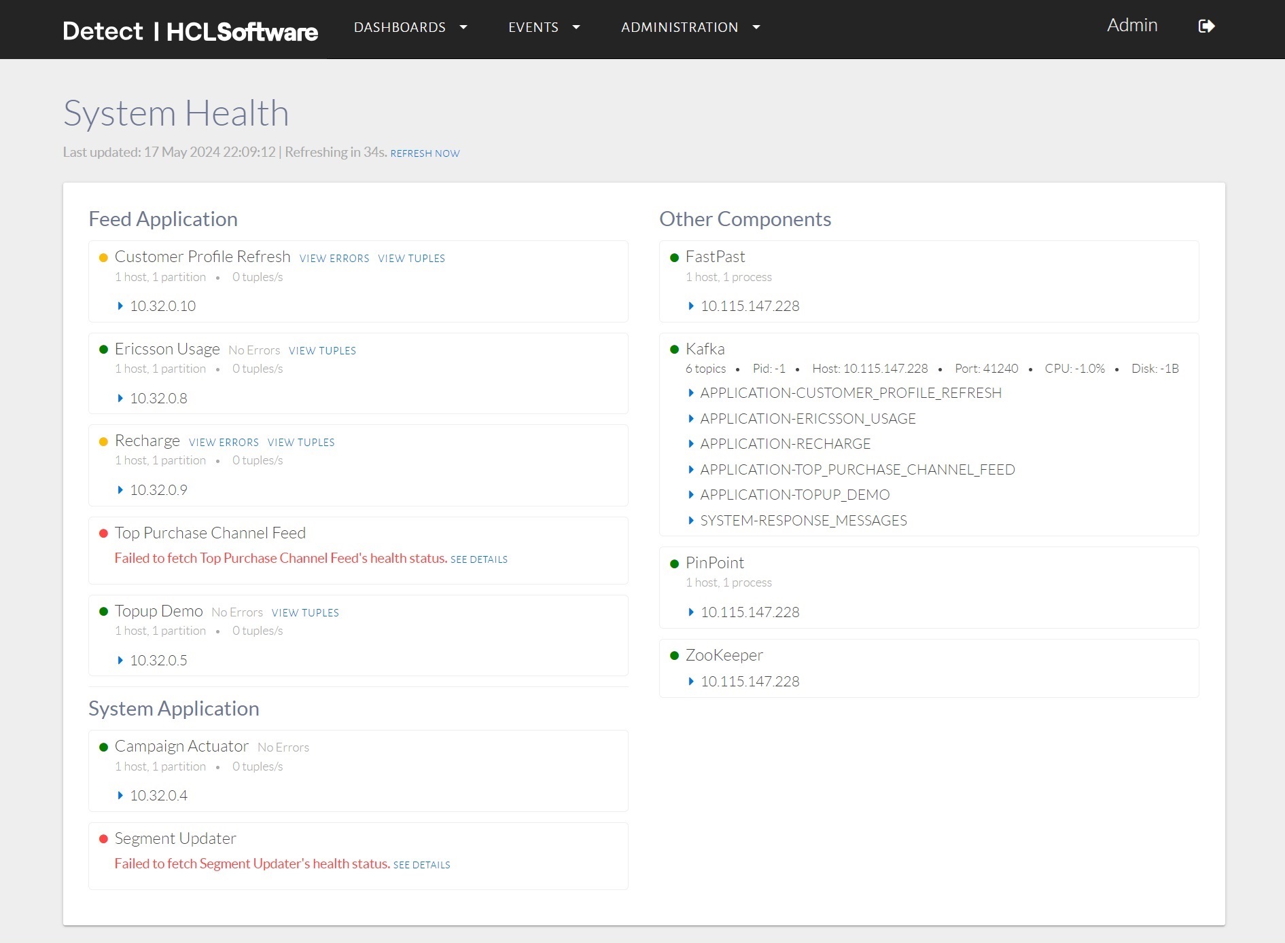Viewport: 1285px width, 943px height.
Task: Click Refresh Now link
Action: [x=425, y=153]
